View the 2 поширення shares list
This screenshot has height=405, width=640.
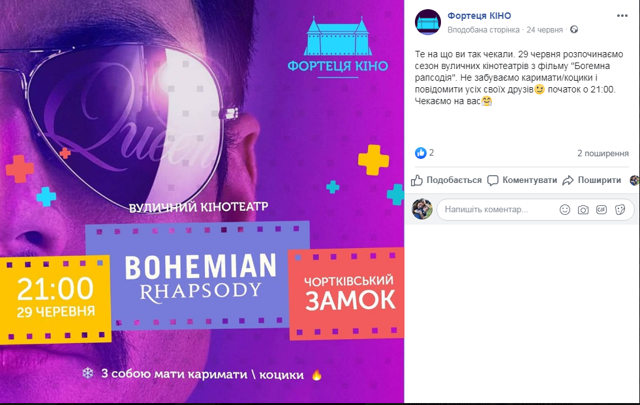pyautogui.click(x=603, y=153)
